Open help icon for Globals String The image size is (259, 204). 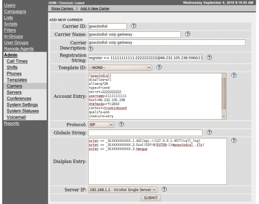209,132
